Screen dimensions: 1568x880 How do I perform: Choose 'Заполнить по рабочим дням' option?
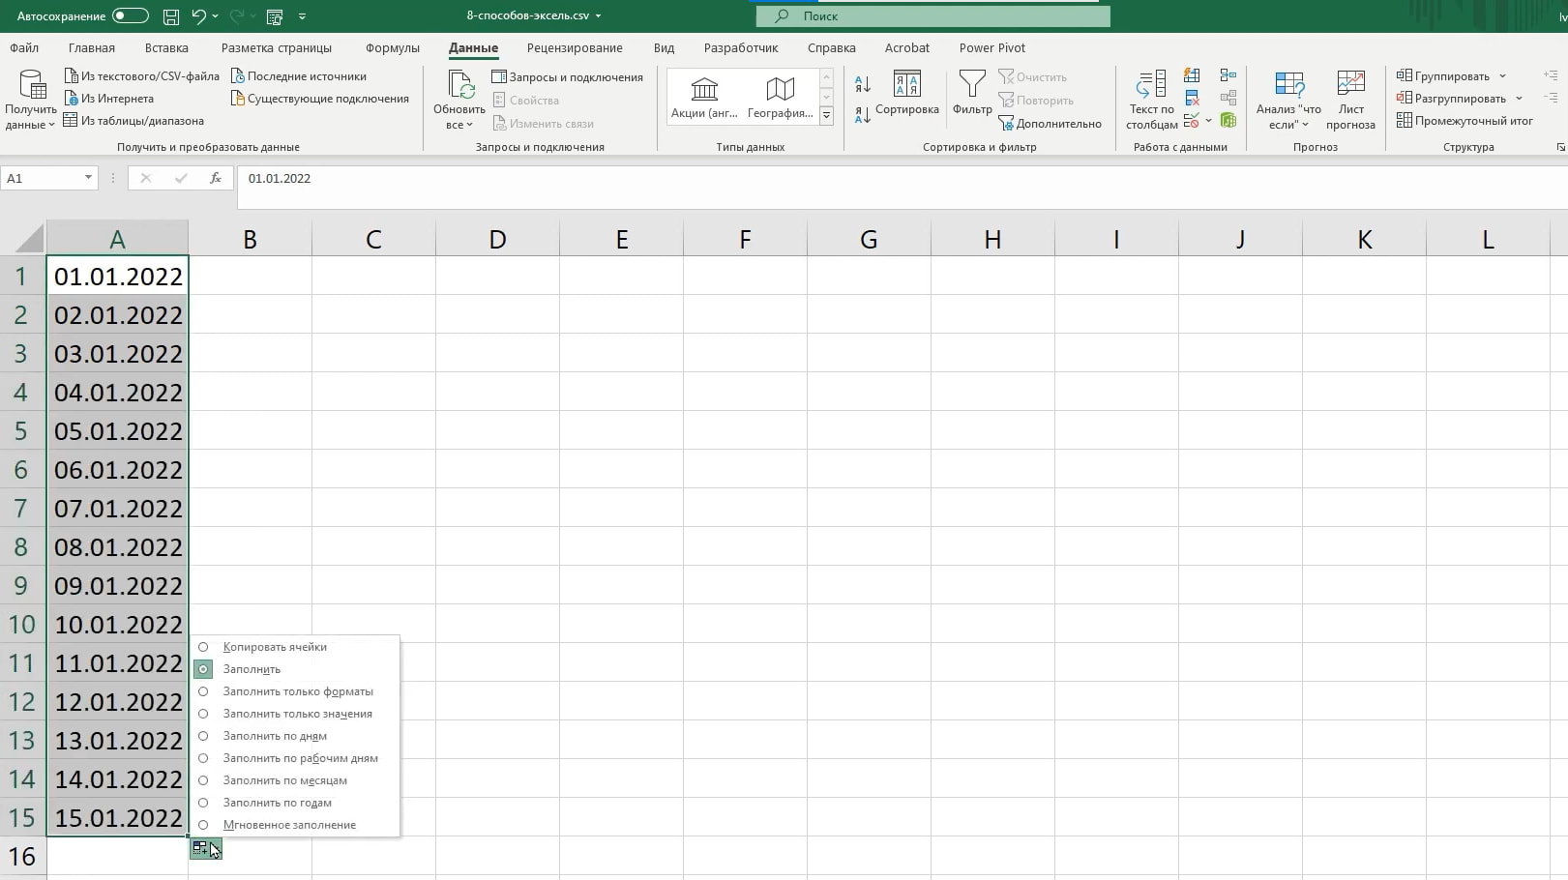203,758
